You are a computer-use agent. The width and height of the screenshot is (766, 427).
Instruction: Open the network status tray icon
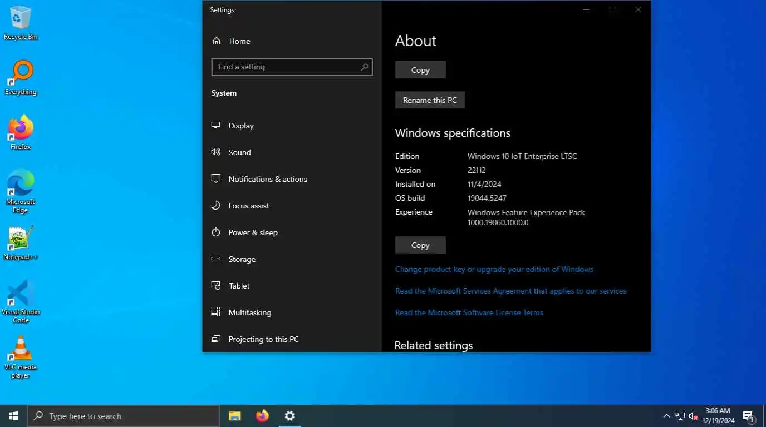(680, 416)
